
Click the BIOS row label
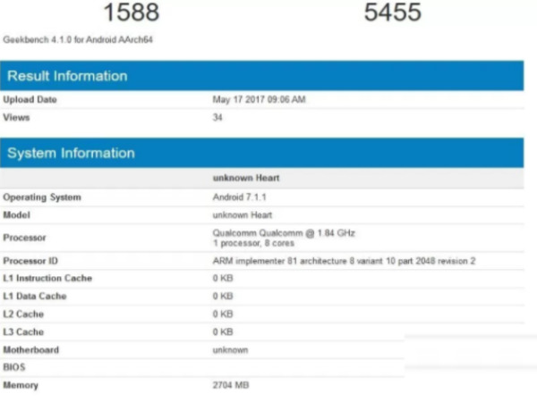14,367
